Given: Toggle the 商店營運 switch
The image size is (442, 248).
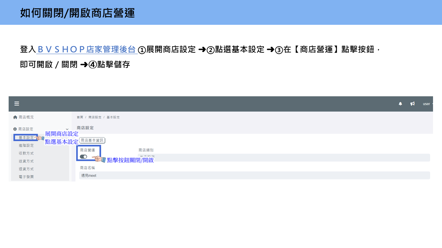Looking at the screenshot, I should tap(84, 157).
